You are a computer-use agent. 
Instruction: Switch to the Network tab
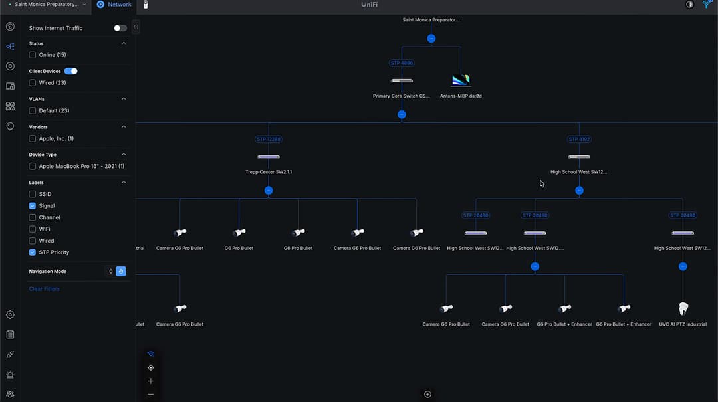click(x=114, y=5)
